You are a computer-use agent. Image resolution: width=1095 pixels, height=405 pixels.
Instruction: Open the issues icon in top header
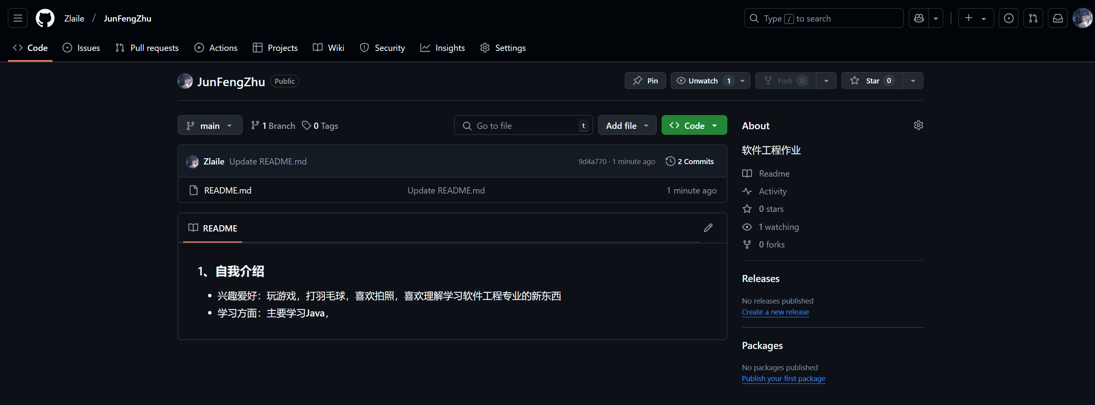(x=1008, y=18)
